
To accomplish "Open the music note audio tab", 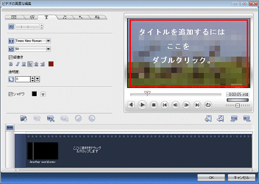I will [x=65, y=17].
